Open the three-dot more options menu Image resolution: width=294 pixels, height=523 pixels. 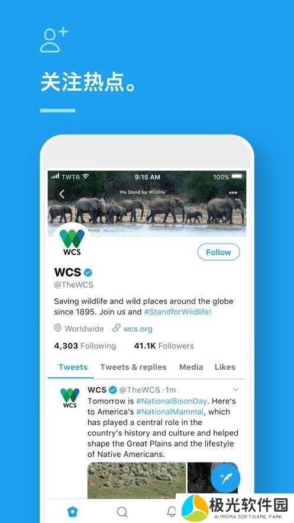coord(234,192)
